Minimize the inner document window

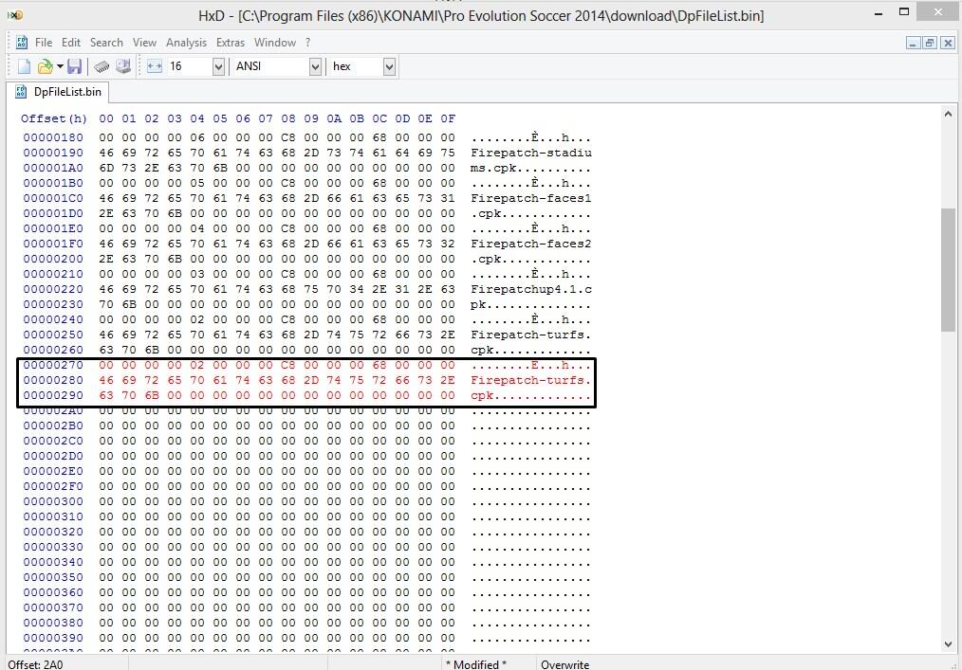click(913, 43)
